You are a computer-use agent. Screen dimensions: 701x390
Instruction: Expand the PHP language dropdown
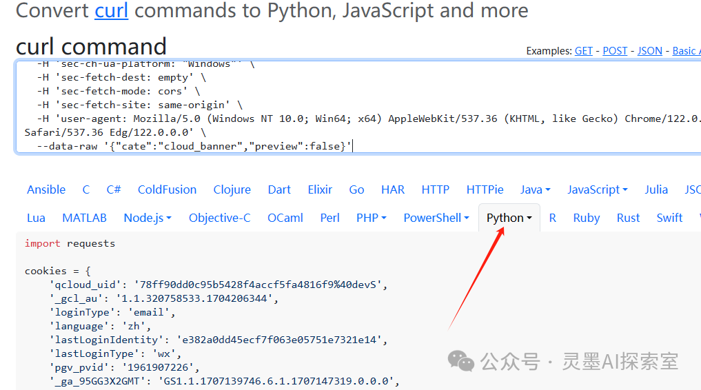tap(371, 218)
